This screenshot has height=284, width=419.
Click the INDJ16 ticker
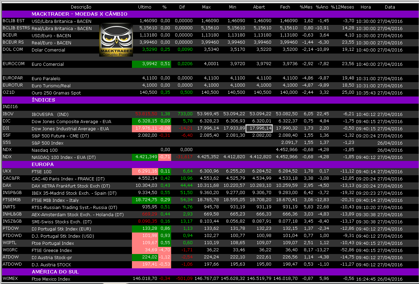click(10, 107)
